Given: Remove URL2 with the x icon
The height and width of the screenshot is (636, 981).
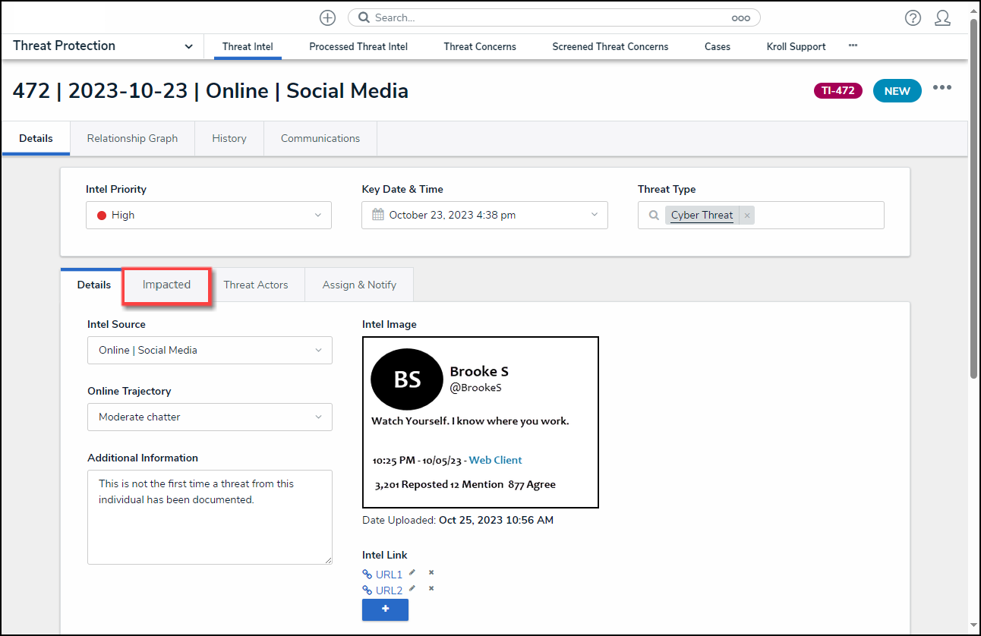Looking at the screenshot, I should (431, 589).
